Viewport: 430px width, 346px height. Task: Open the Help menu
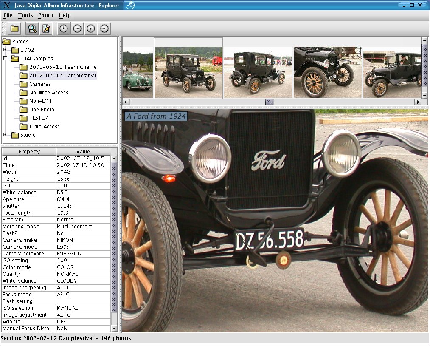coord(65,15)
